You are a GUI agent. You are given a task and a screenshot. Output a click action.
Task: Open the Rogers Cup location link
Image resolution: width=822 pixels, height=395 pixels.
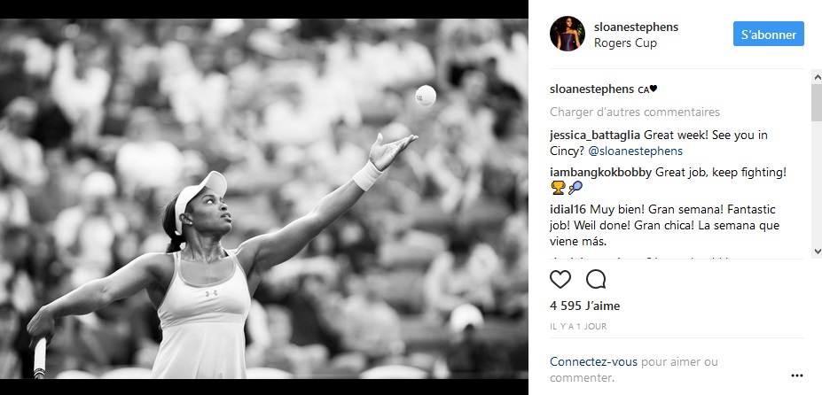[x=625, y=43]
